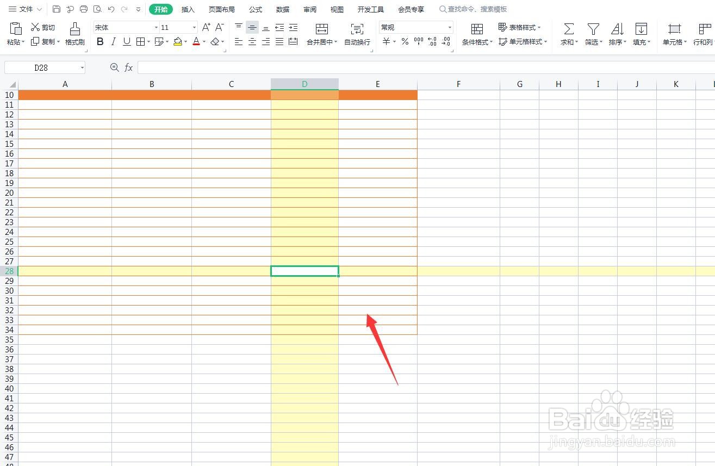
Task: Expand quick access toolbar customize arrow
Action: click(x=138, y=9)
